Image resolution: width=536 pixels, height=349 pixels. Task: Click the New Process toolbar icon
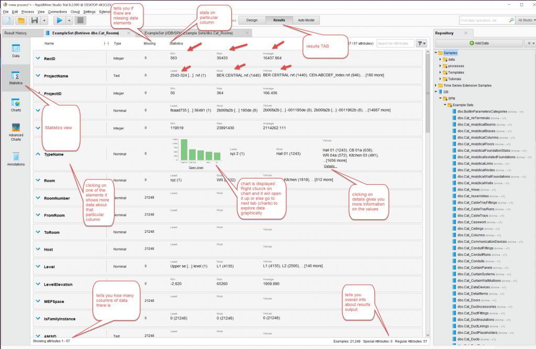click(8, 20)
